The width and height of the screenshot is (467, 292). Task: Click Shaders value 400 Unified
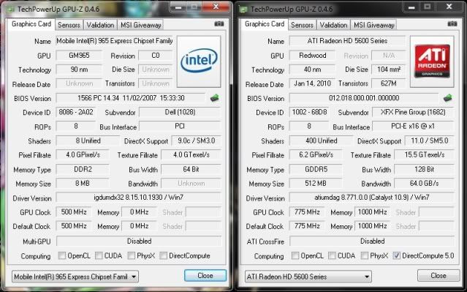pos(321,141)
